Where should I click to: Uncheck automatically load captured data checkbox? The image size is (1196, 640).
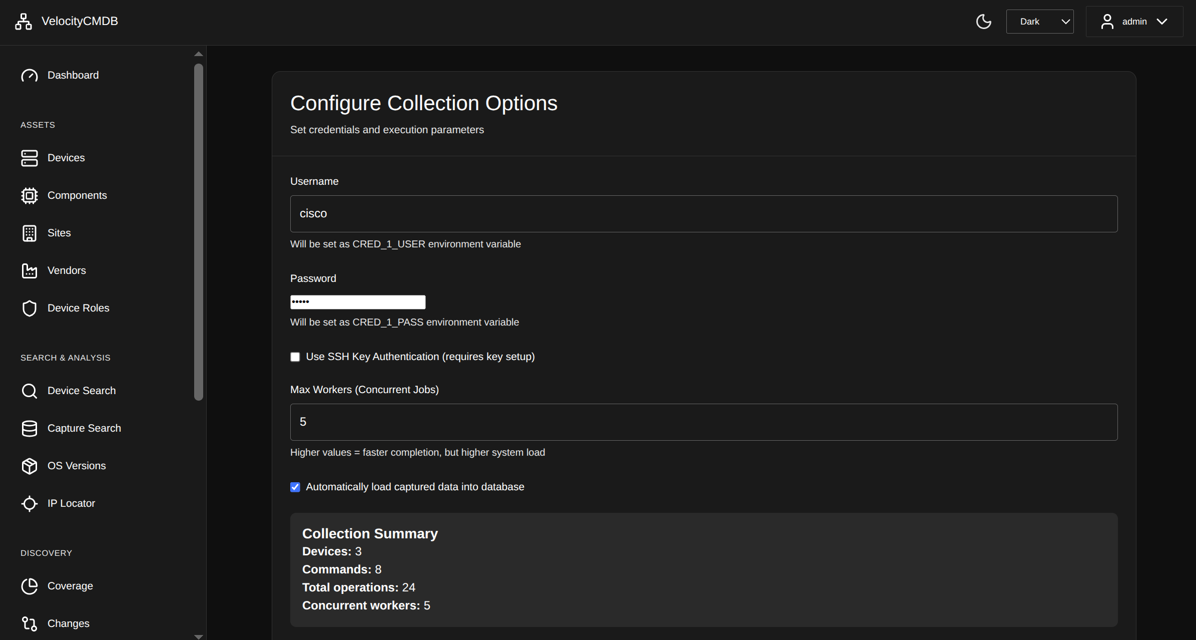click(295, 487)
